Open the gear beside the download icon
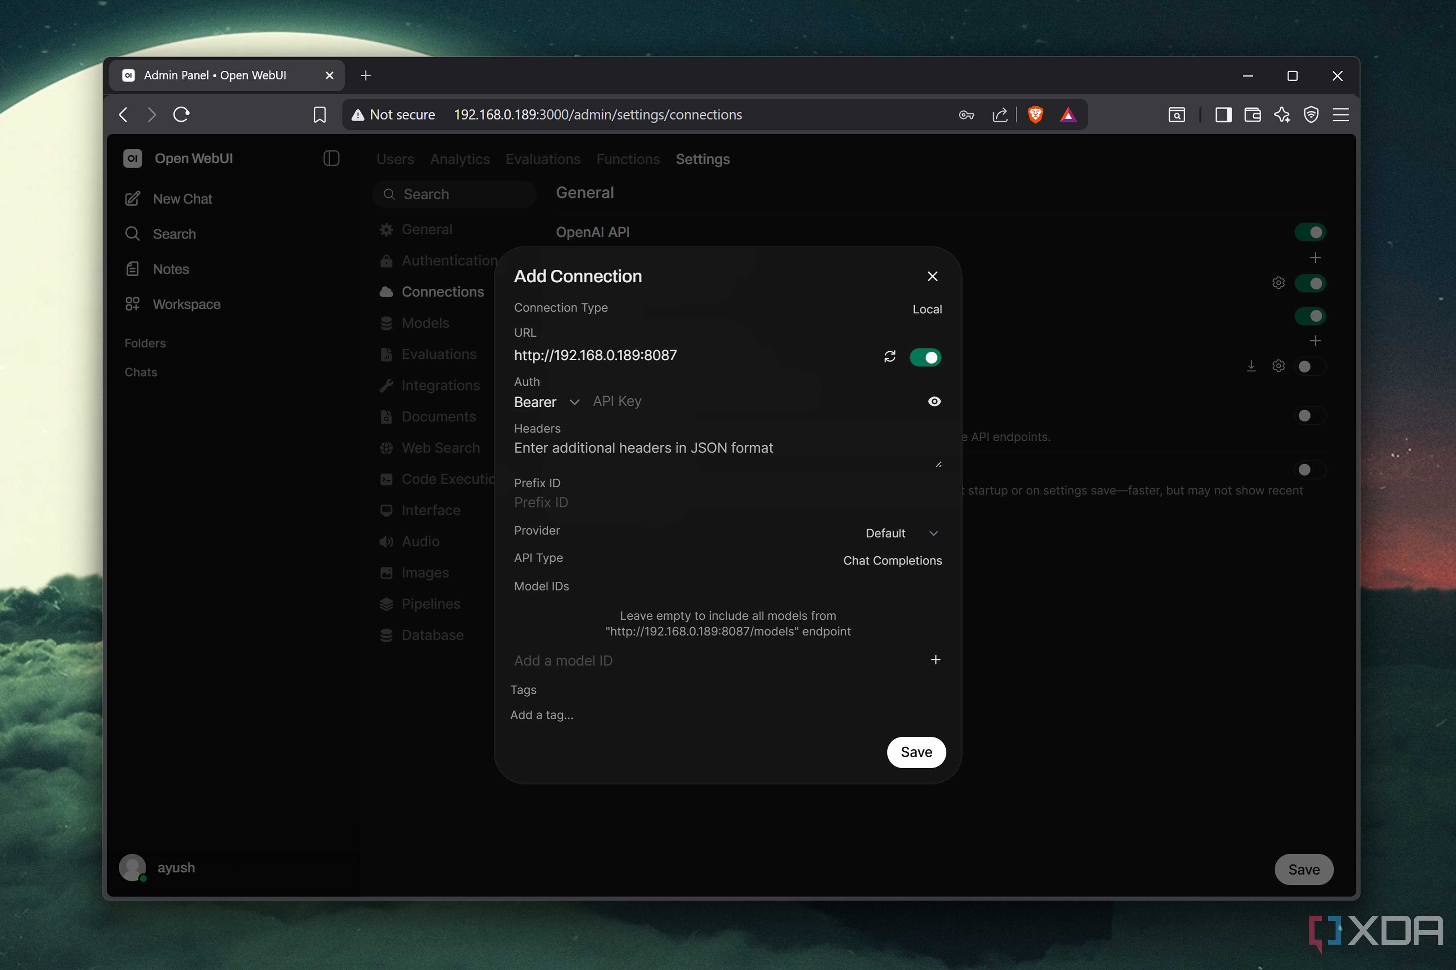The height and width of the screenshot is (970, 1456). click(x=1278, y=366)
